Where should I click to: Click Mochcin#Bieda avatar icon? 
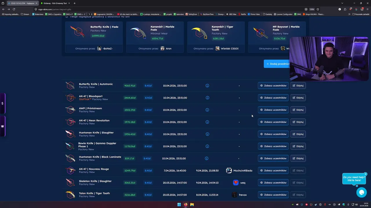click(x=229, y=170)
